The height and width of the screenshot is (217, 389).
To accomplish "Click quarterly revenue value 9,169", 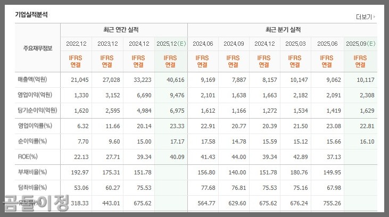I will pos(208,80).
